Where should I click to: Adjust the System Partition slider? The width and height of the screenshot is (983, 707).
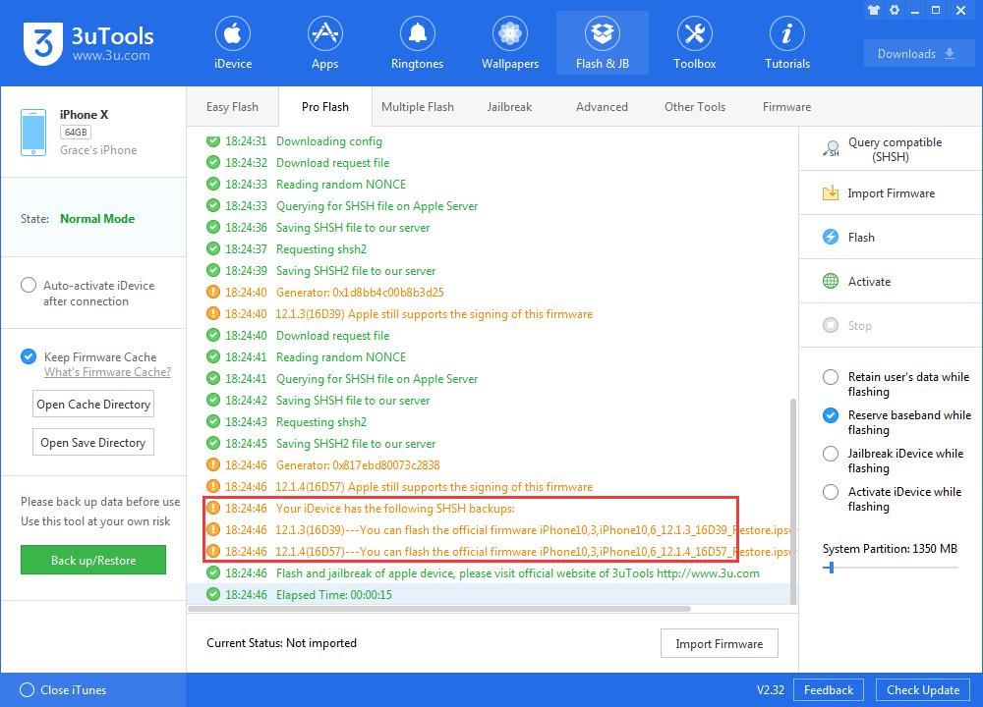(831, 568)
